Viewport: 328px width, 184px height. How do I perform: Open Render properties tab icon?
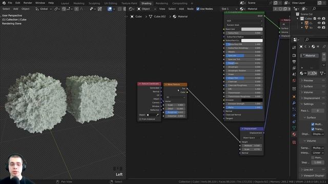294,56
